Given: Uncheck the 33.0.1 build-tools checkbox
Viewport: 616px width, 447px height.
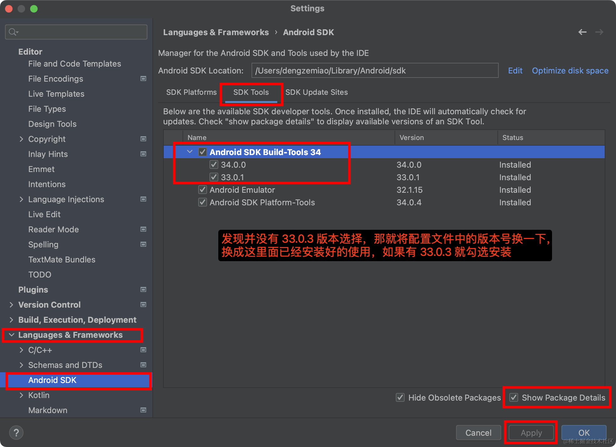Looking at the screenshot, I should click(x=214, y=177).
